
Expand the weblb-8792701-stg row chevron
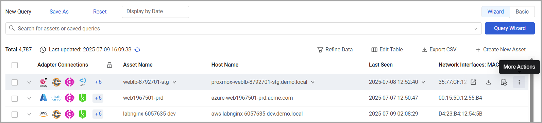(x=29, y=82)
